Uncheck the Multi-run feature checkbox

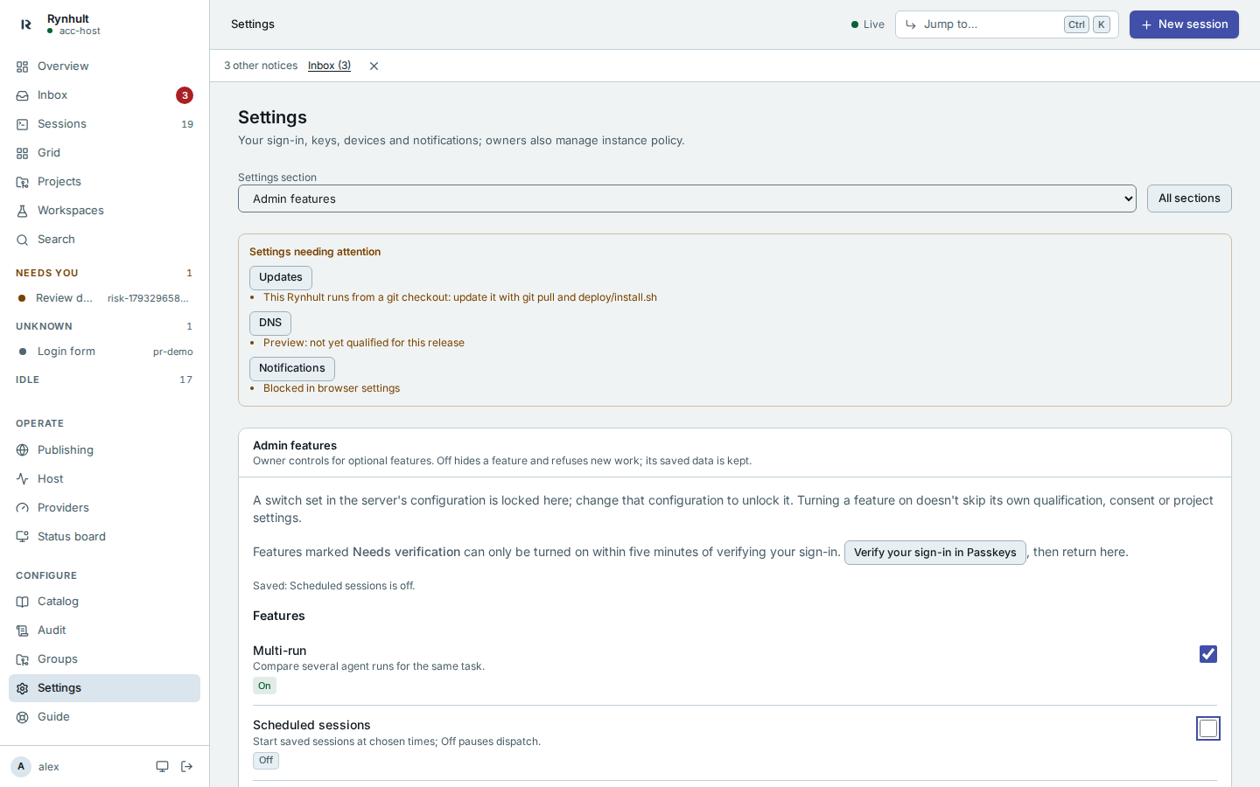pos(1208,654)
